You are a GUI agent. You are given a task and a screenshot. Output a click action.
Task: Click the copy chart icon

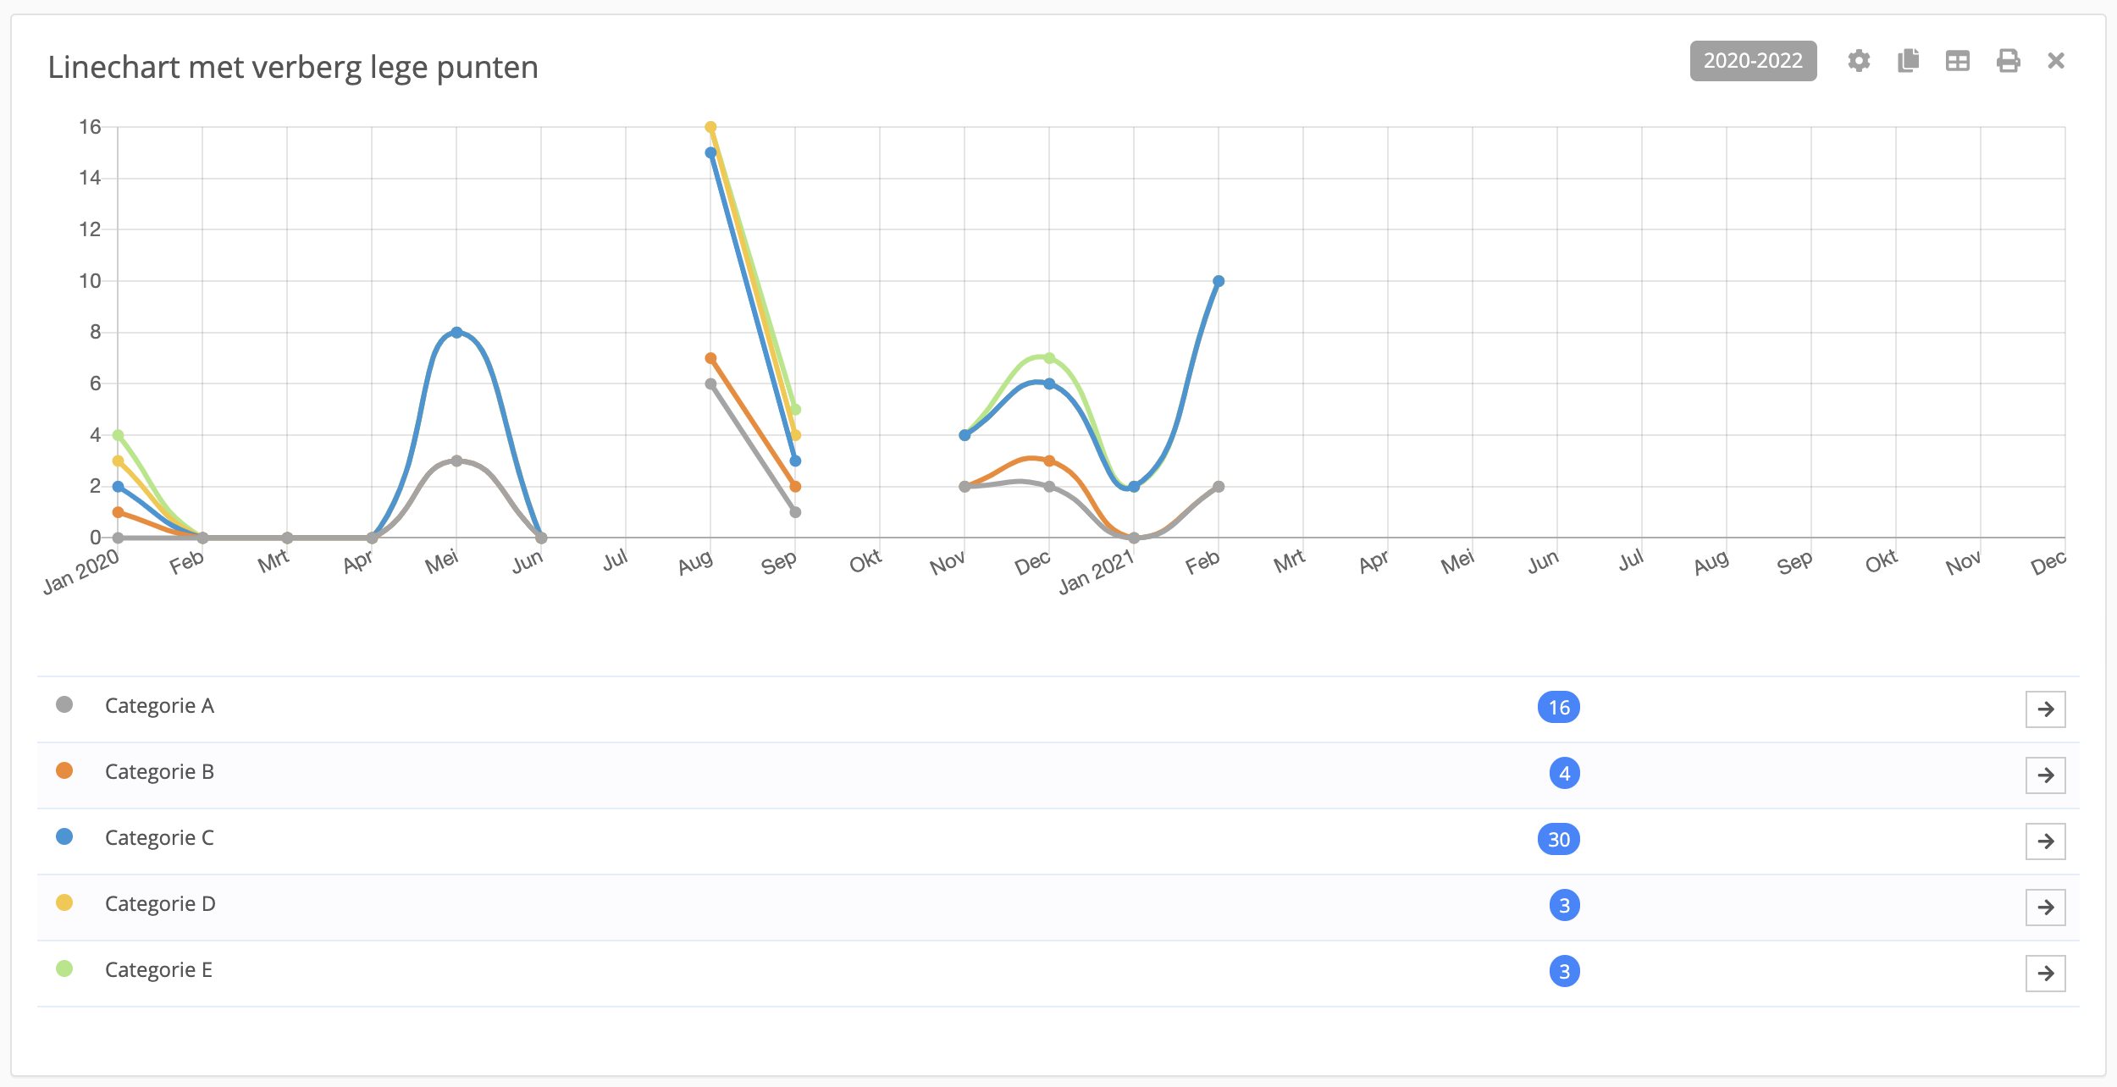pos(1908,61)
